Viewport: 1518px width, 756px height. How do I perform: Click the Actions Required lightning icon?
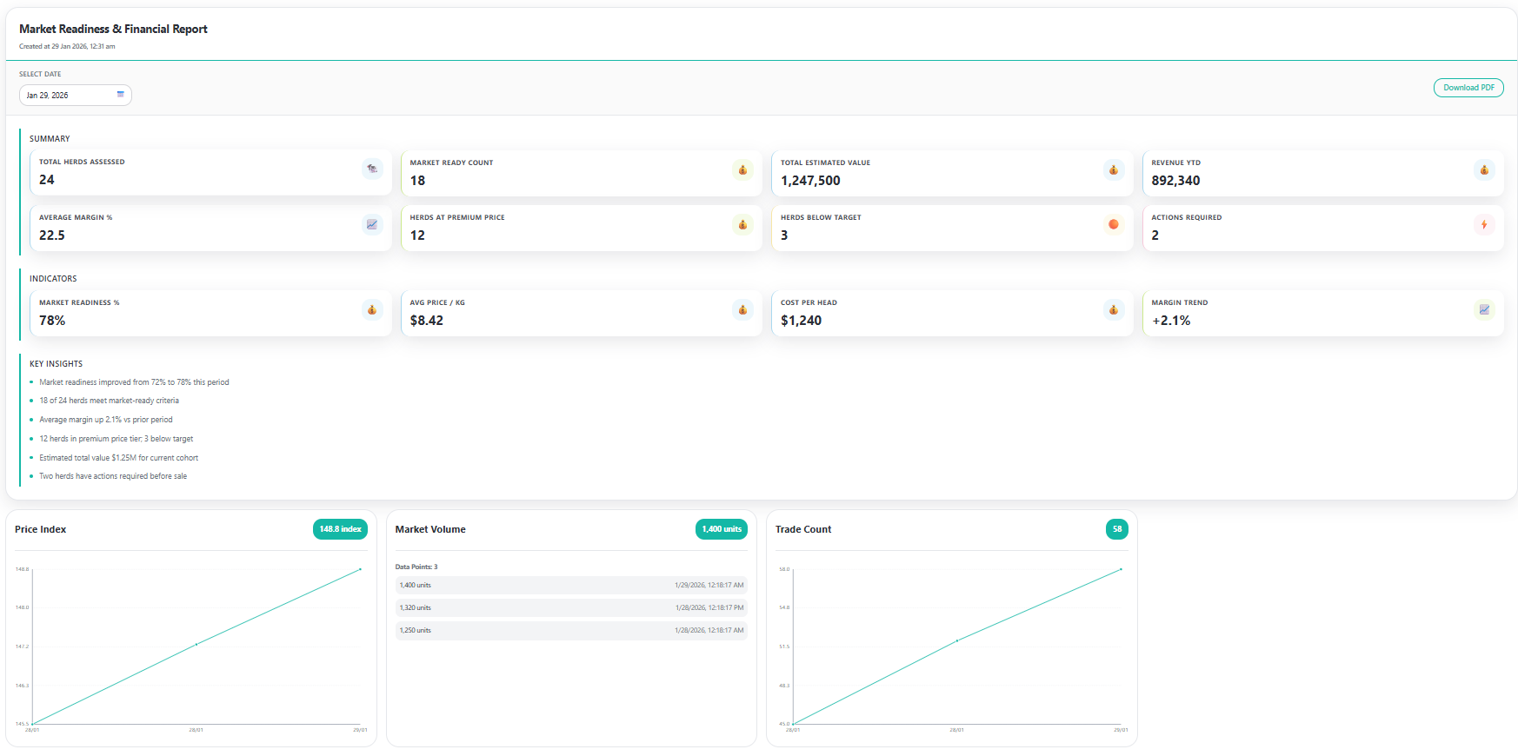click(1484, 224)
